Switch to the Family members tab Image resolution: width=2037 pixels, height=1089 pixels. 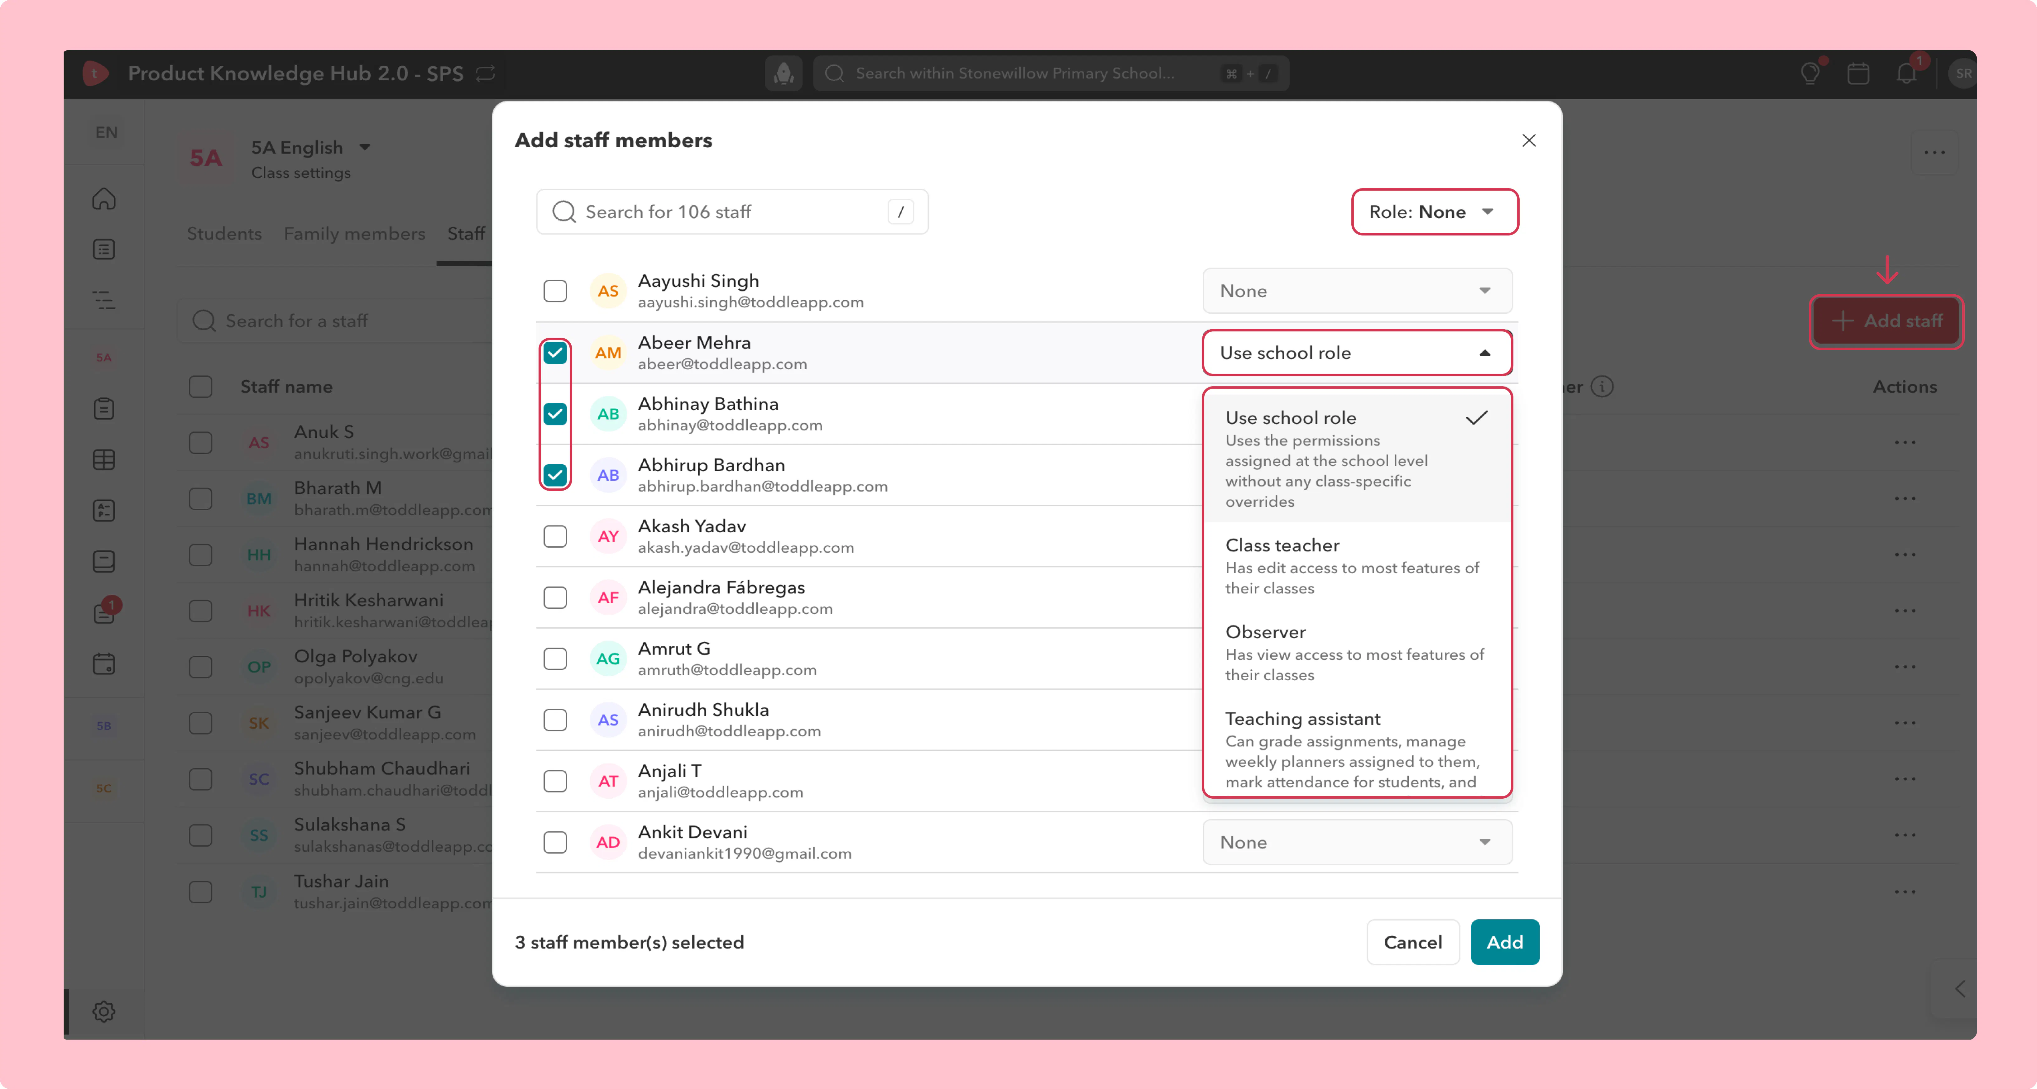point(354,234)
